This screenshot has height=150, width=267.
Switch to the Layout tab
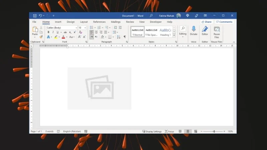84,22
